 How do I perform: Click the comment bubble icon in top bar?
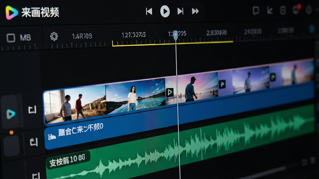coord(256,11)
